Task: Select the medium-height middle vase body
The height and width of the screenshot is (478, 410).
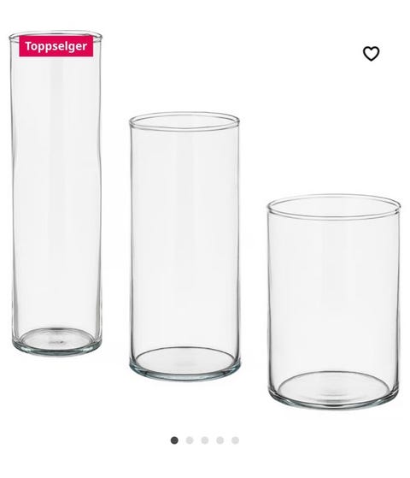Action: [x=184, y=244]
